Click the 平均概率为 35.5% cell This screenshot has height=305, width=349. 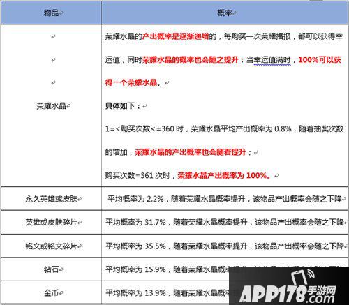225,246
